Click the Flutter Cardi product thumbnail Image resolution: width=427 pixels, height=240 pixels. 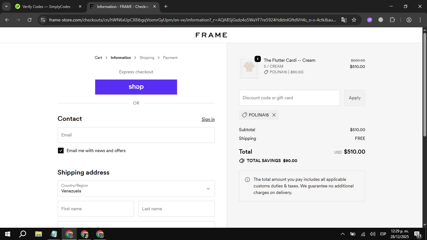[249, 67]
